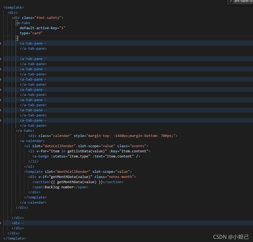Click the :key="item.content" binding
253x242 pixels.
pos(129,151)
